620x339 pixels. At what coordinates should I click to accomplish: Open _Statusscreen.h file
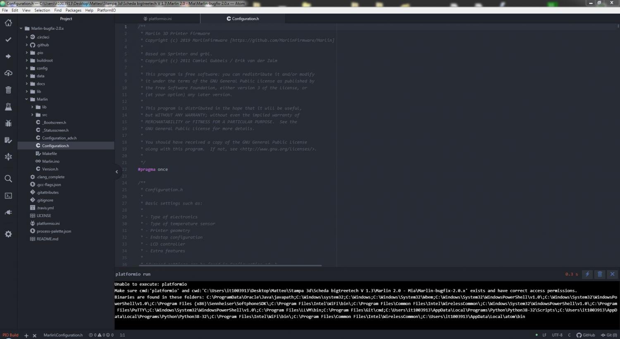pos(55,130)
